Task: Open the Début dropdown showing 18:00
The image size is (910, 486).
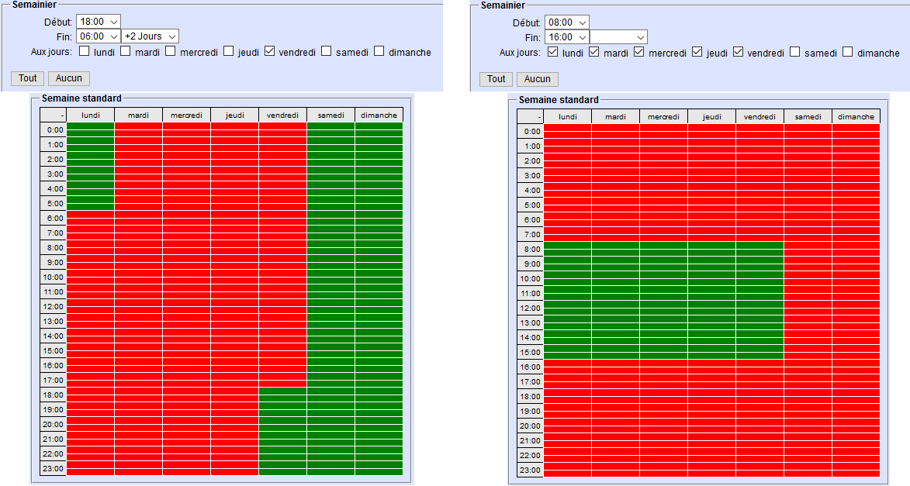Action: click(x=99, y=22)
